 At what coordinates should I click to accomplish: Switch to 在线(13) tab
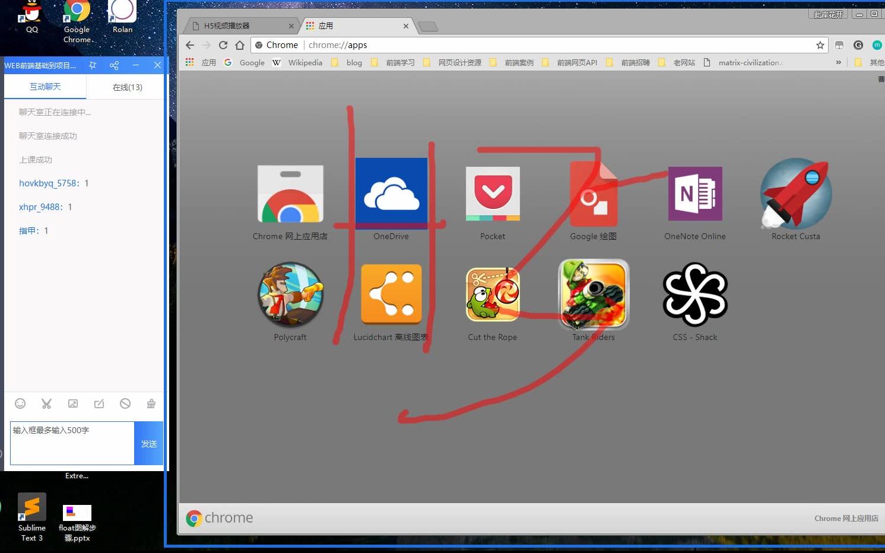tap(127, 87)
